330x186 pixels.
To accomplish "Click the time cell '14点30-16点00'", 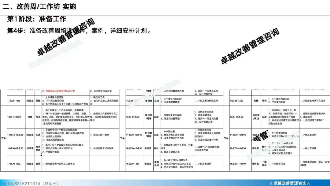I will (x=238, y=135).
